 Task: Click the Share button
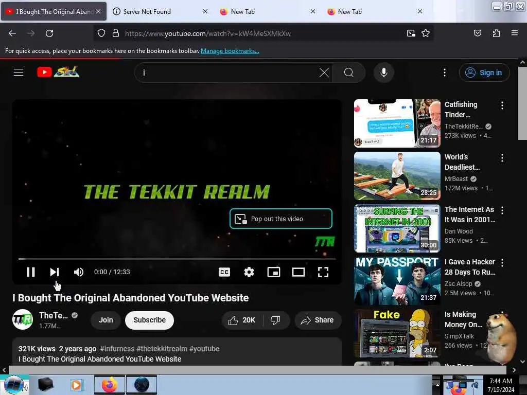tap(318, 320)
